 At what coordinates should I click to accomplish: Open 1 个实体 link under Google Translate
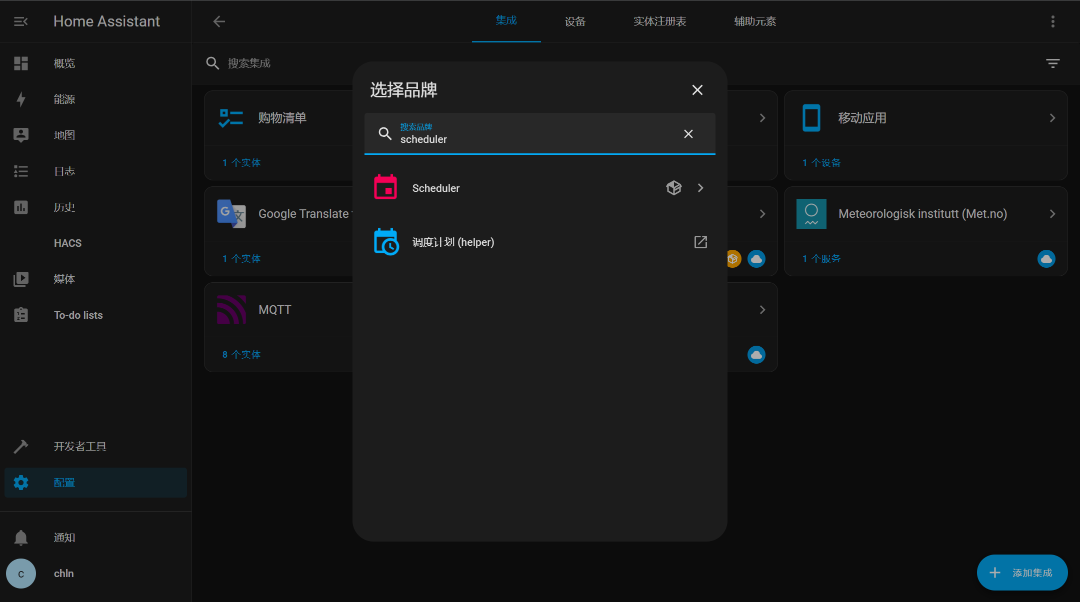(241, 259)
